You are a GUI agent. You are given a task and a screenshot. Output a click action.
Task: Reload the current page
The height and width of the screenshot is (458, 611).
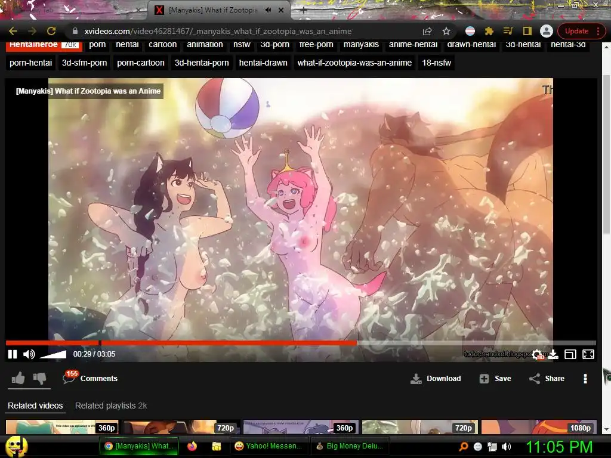point(51,31)
